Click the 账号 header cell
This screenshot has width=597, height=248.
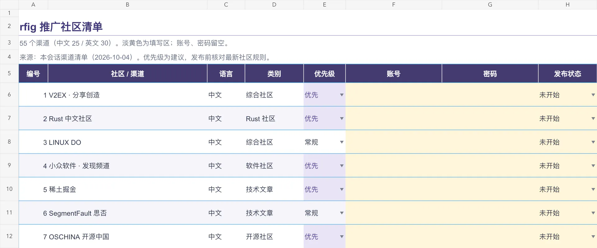click(x=394, y=74)
